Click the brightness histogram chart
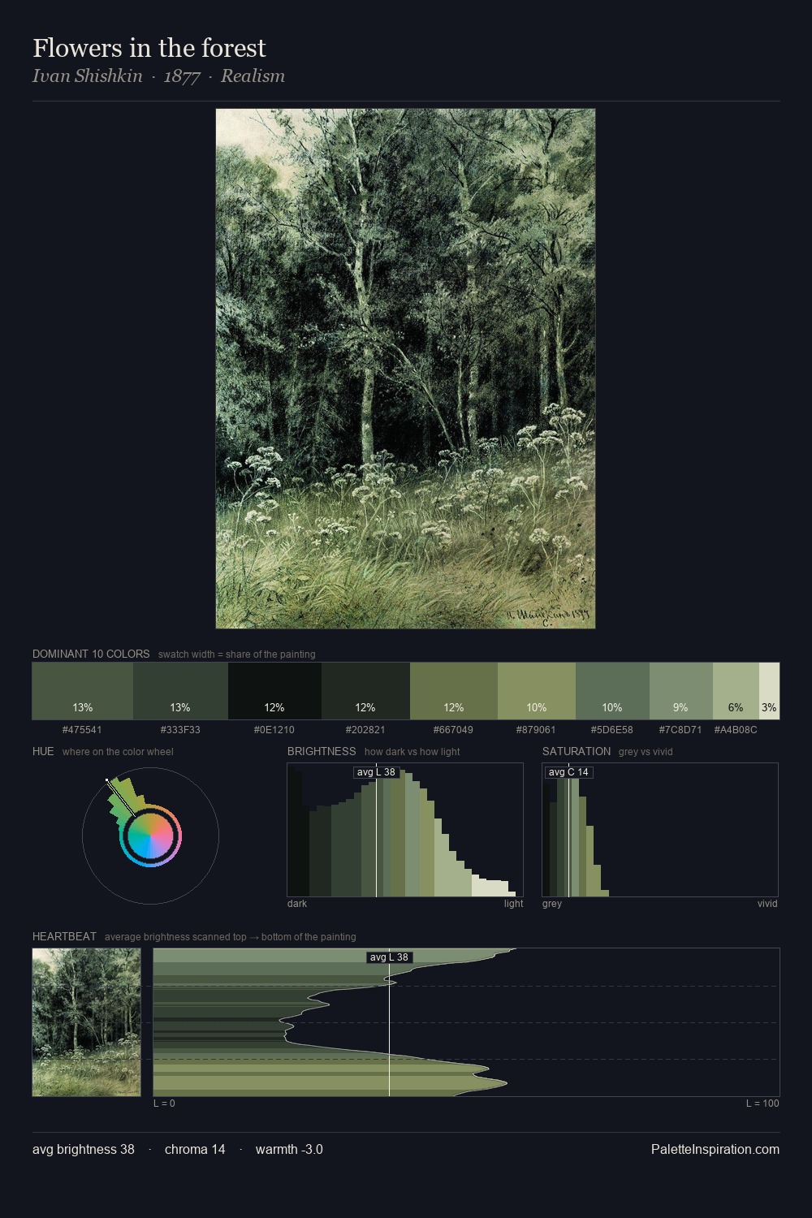The width and height of the screenshot is (812, 1218). click(405, 830)
